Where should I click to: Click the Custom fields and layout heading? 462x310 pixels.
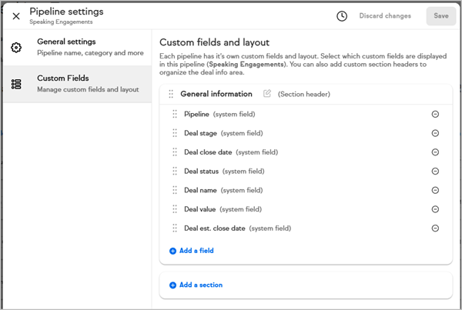(214, 42)
